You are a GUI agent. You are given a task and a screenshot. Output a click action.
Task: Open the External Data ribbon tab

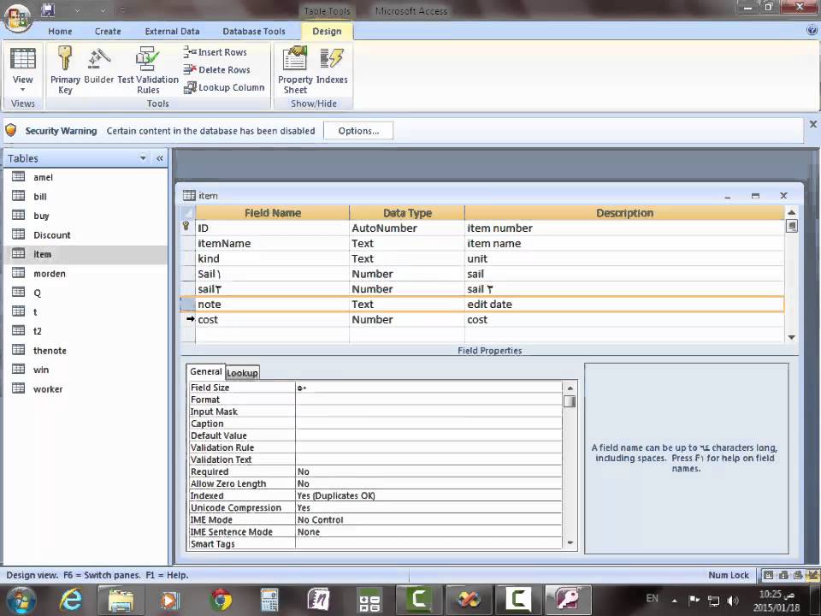tap(172, 32)
